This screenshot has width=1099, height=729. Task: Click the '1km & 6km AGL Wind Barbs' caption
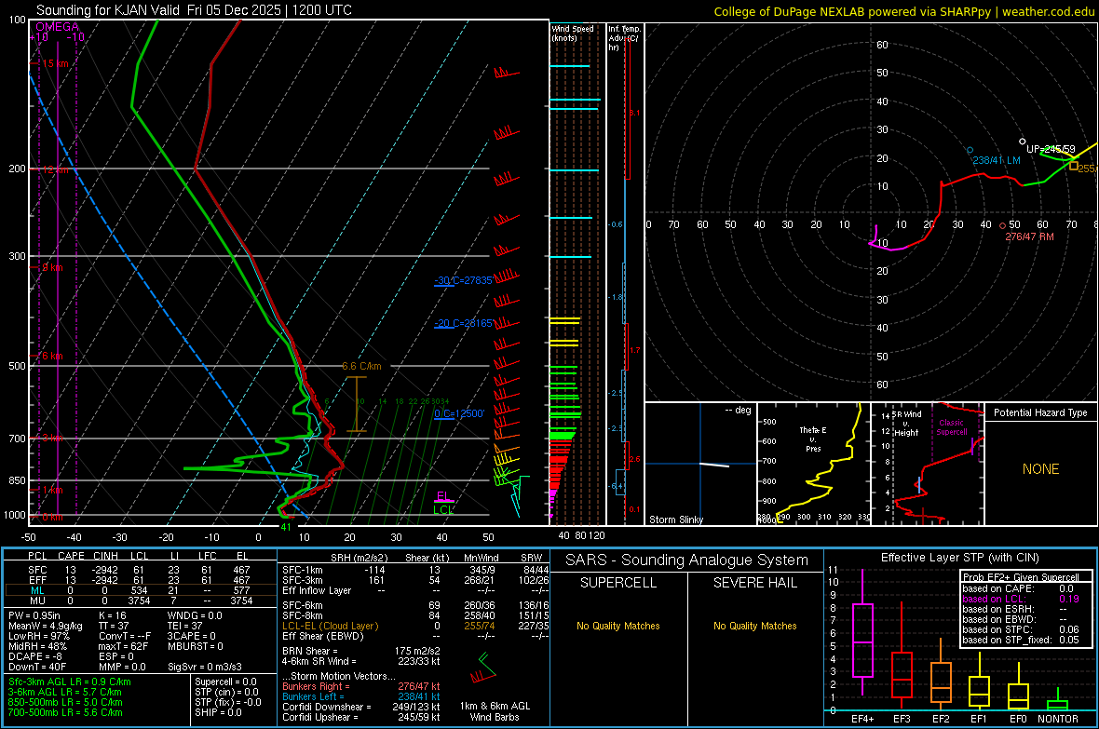495,711
